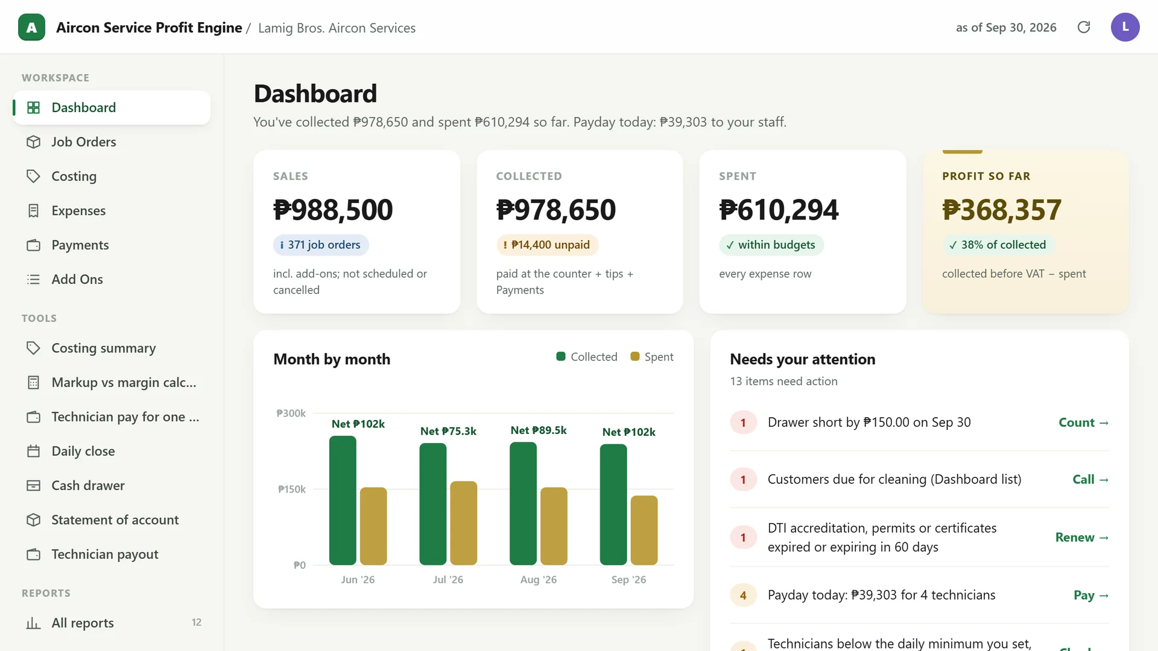Click the Expenses receipt icon
The height and width of the screenshot is (651, 1158).
(34, 210)
